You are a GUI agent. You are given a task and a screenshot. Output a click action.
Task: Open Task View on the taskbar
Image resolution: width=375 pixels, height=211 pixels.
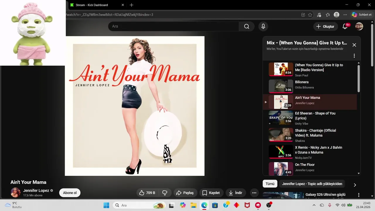click(x=171, y=205)
